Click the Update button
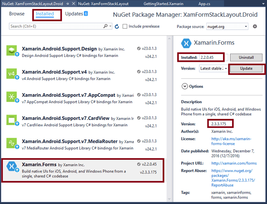Screen dimensions: 267x204 [246, 68]
